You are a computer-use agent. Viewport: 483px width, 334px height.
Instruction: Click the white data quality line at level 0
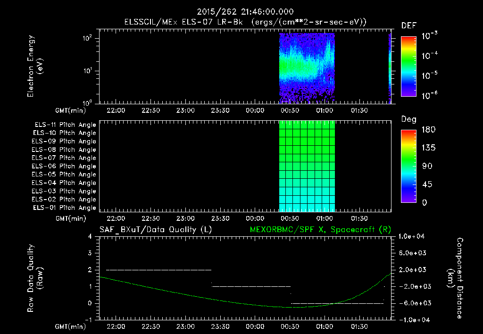[x=337, y=303]
